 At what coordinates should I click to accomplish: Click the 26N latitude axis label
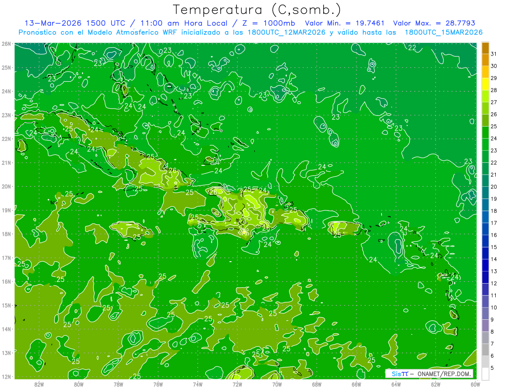(6, 44)
